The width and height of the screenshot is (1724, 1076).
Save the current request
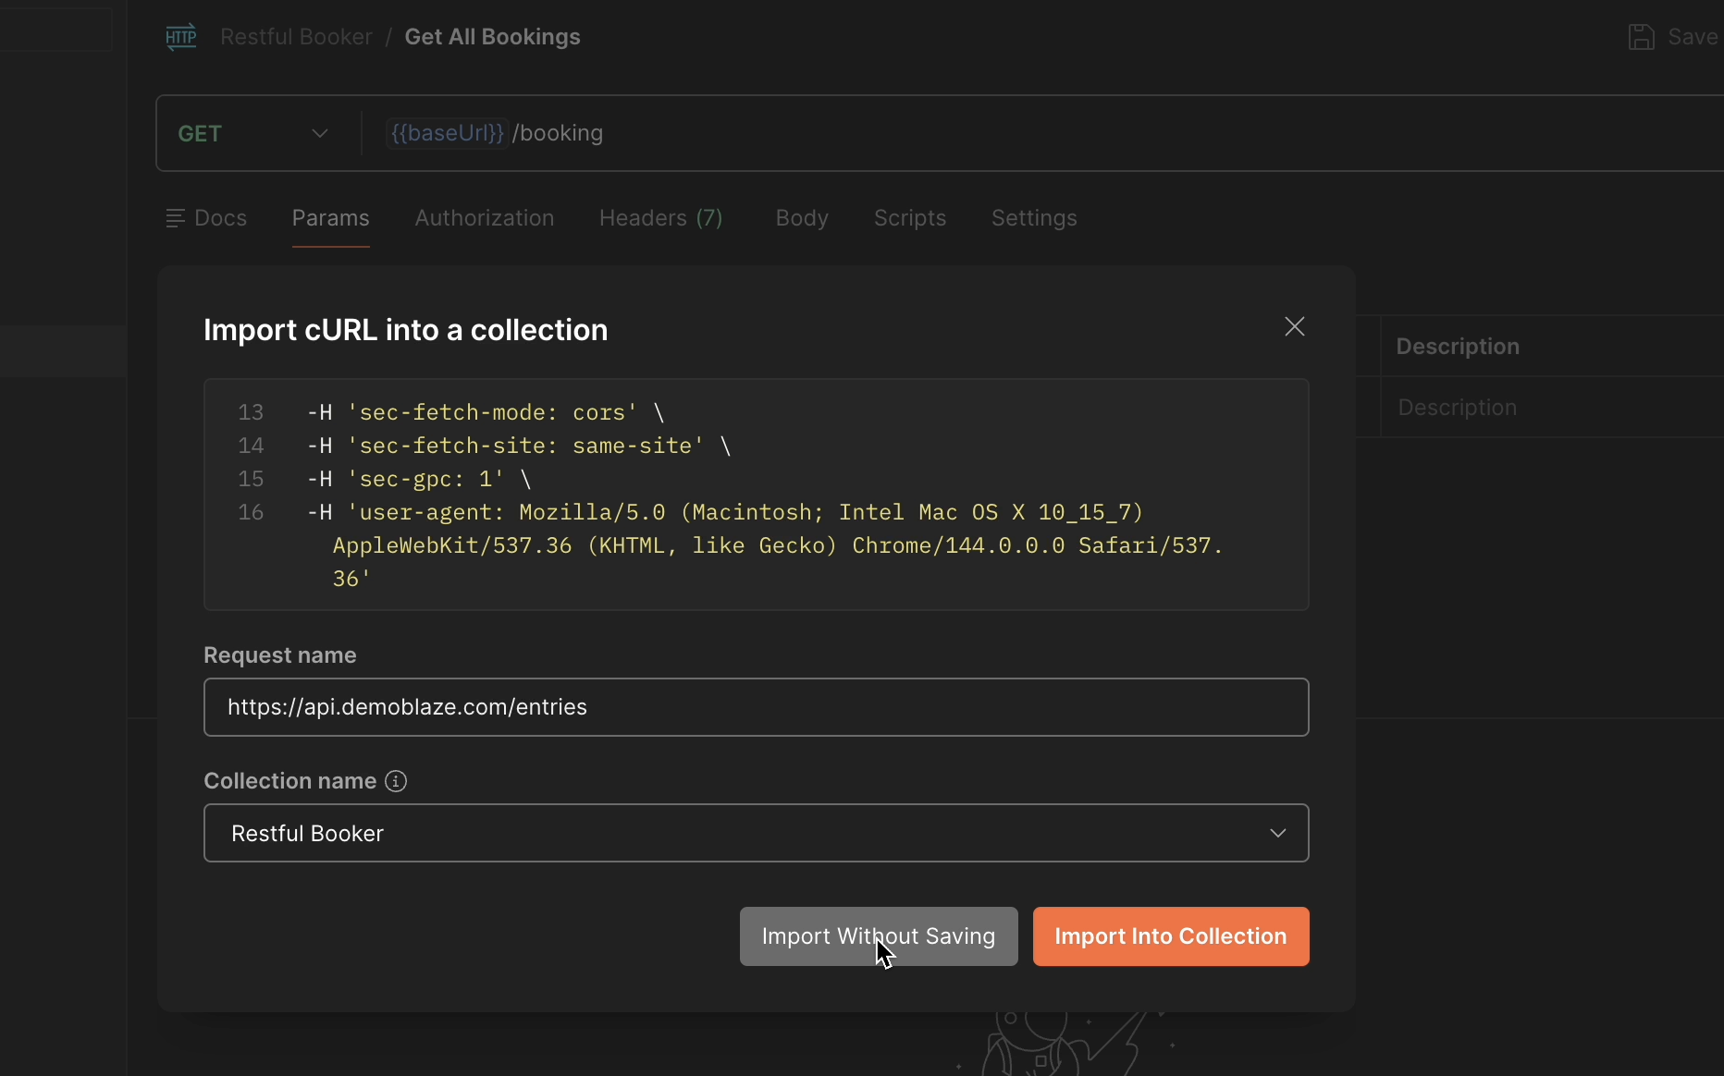point(1674,37)
